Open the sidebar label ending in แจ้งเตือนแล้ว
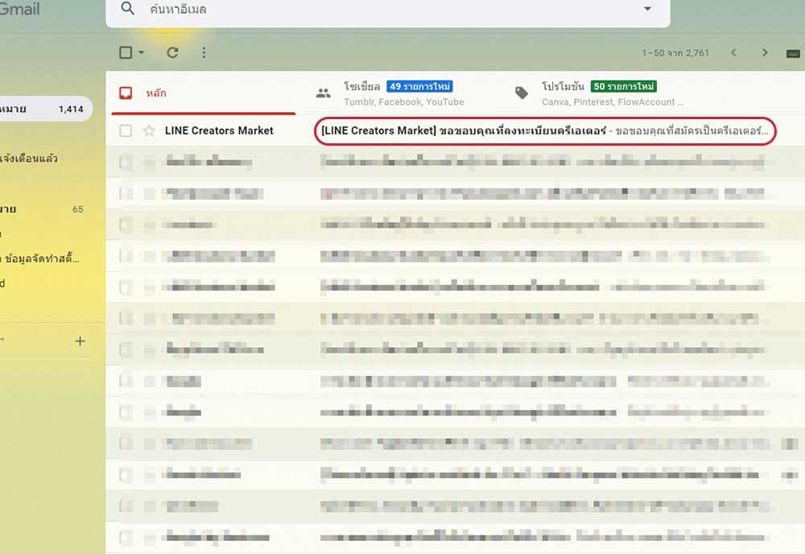 29,158
